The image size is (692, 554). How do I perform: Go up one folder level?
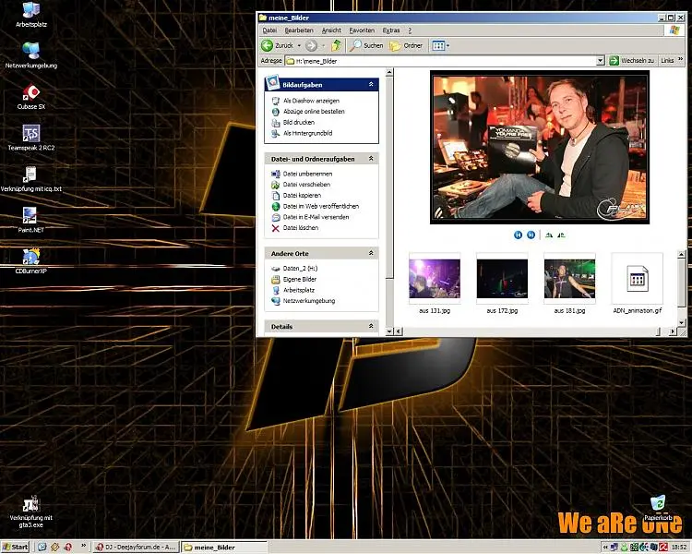pos(337,45)
